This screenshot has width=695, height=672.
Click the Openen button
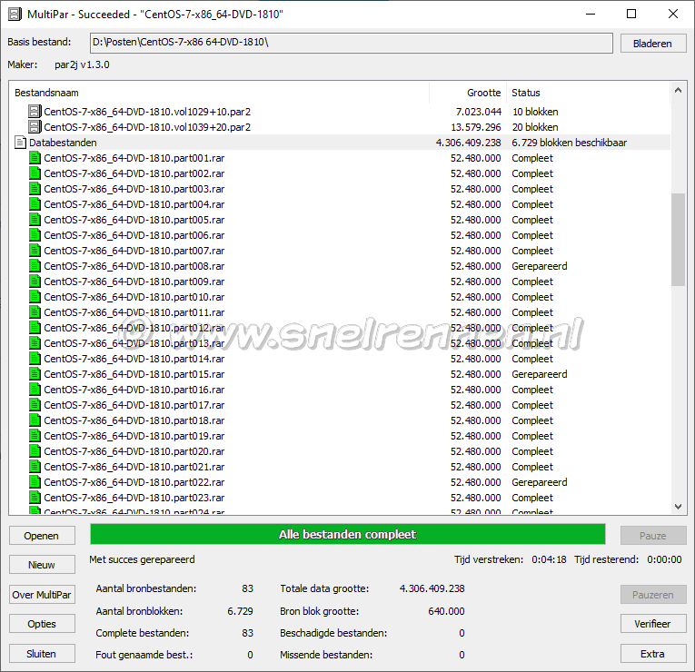pos(42,536)
